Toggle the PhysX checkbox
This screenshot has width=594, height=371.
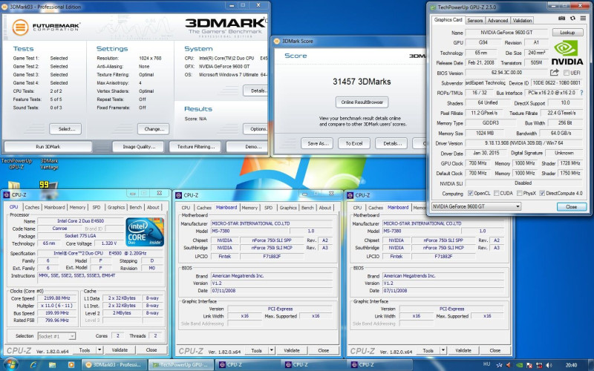click(x=519, y=193)
